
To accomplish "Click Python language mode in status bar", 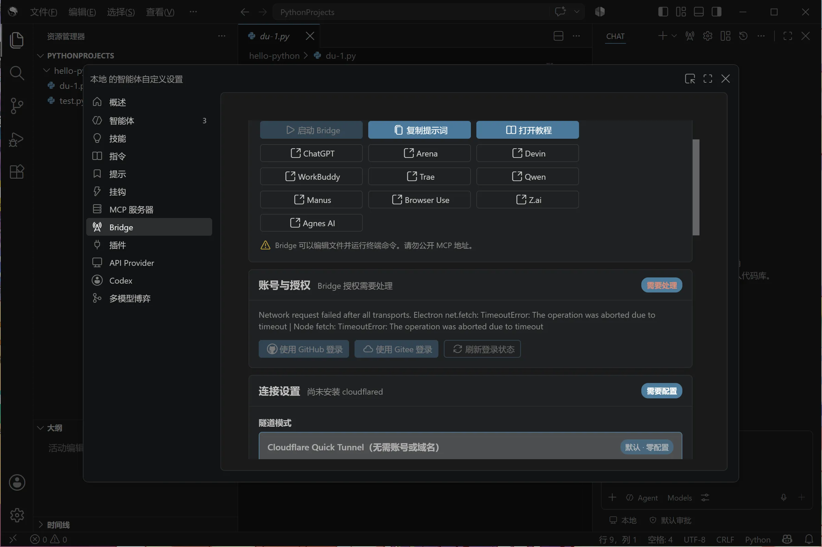I will point(757,540).
